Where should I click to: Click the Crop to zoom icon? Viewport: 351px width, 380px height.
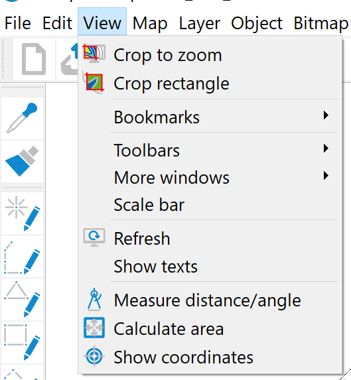(x=94, y=54)
